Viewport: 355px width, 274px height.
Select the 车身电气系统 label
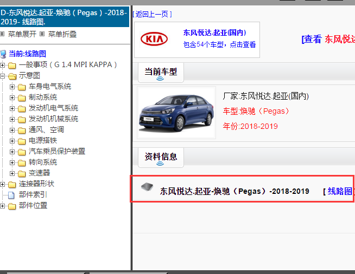(x=50, y=87)
